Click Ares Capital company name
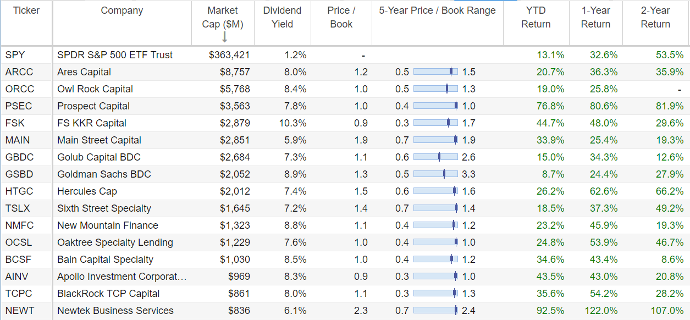The width and height of the screenshot is (690, 320). [84, 72]
